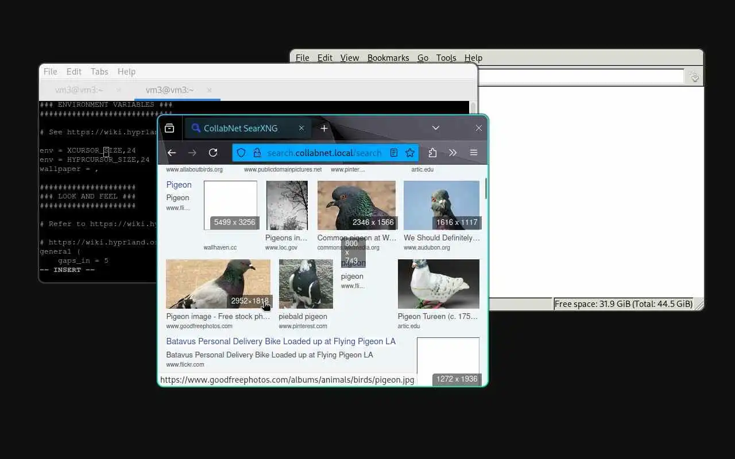Click the file manager location path field
Viewport: 735px width, 459px height.
(581, 76)
